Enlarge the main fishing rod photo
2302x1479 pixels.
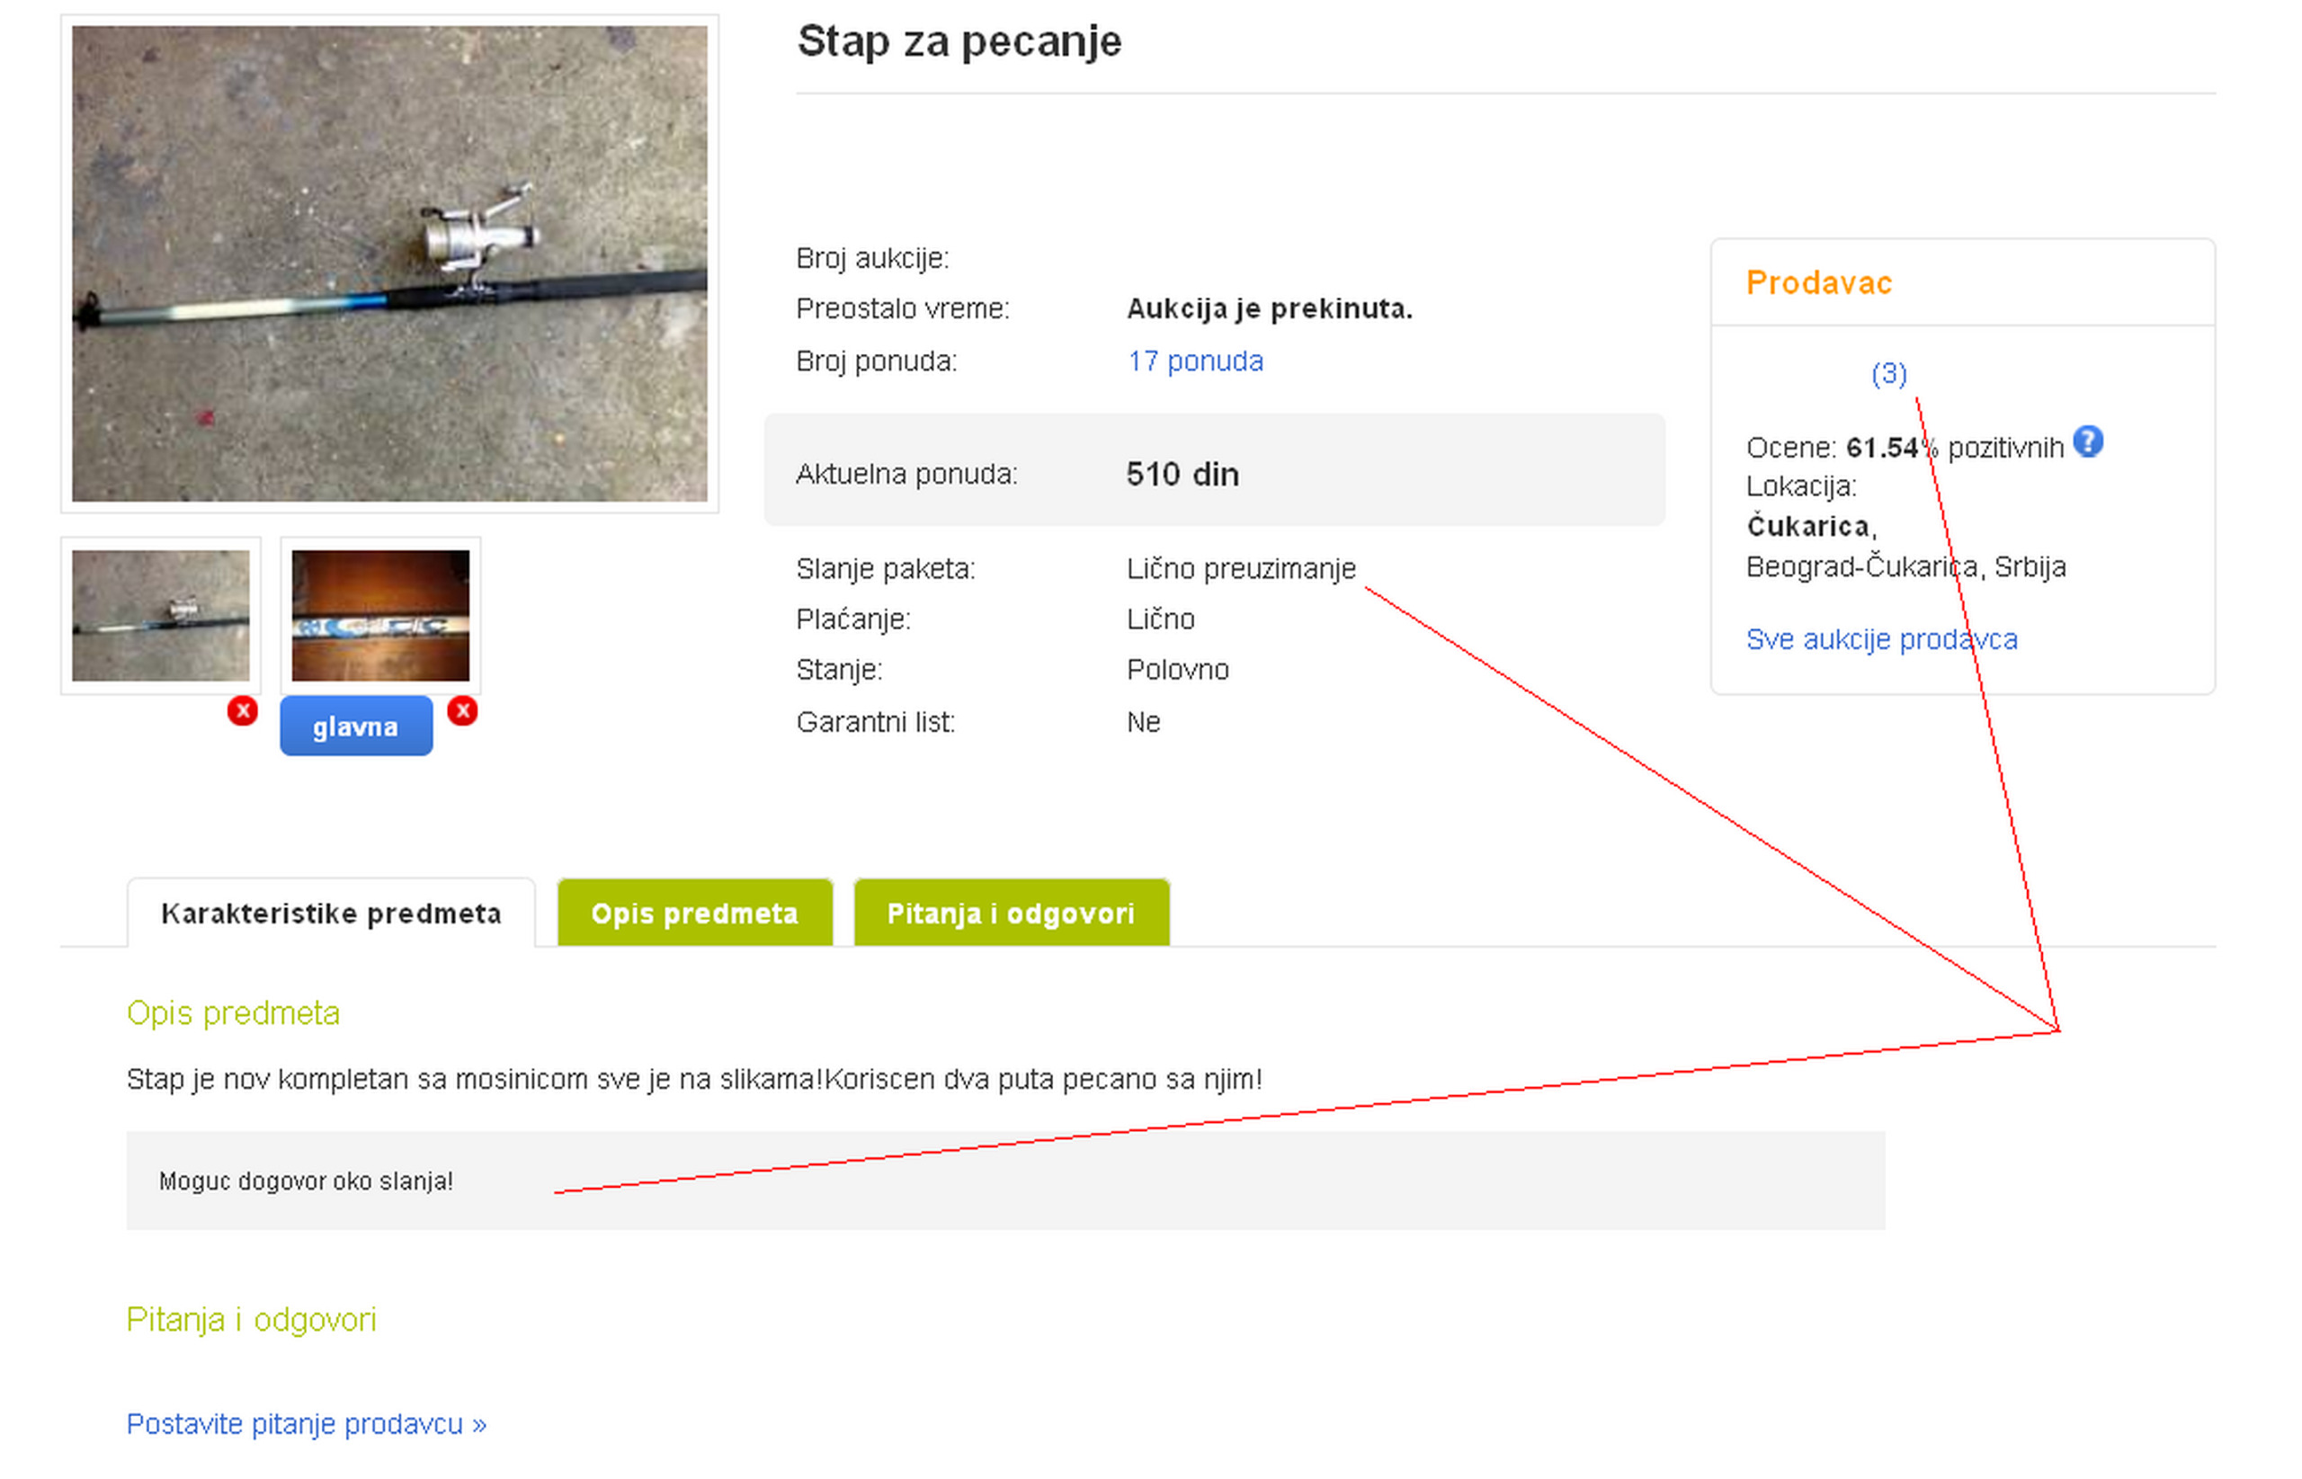389,263
